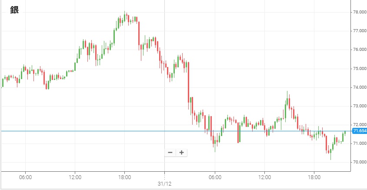Select the 06:00 time label before 31/12
367x190 pixels.
pos(26,177)
